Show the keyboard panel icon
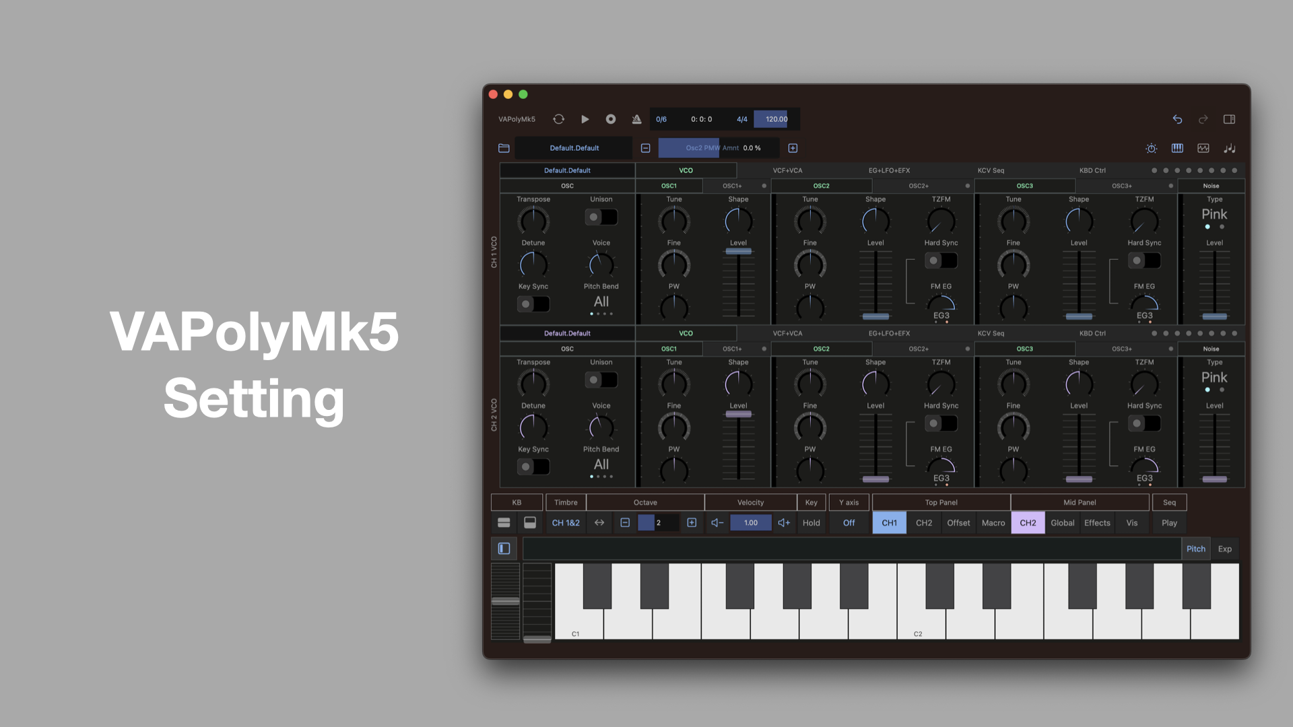1293x727 pixels. pos(1177,148)
